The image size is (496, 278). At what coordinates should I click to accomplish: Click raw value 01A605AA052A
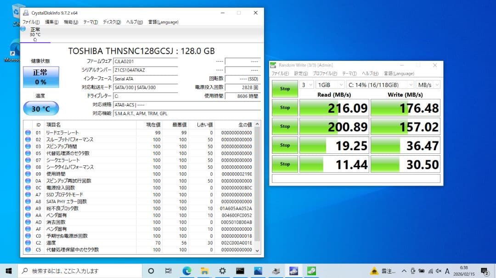236,208
